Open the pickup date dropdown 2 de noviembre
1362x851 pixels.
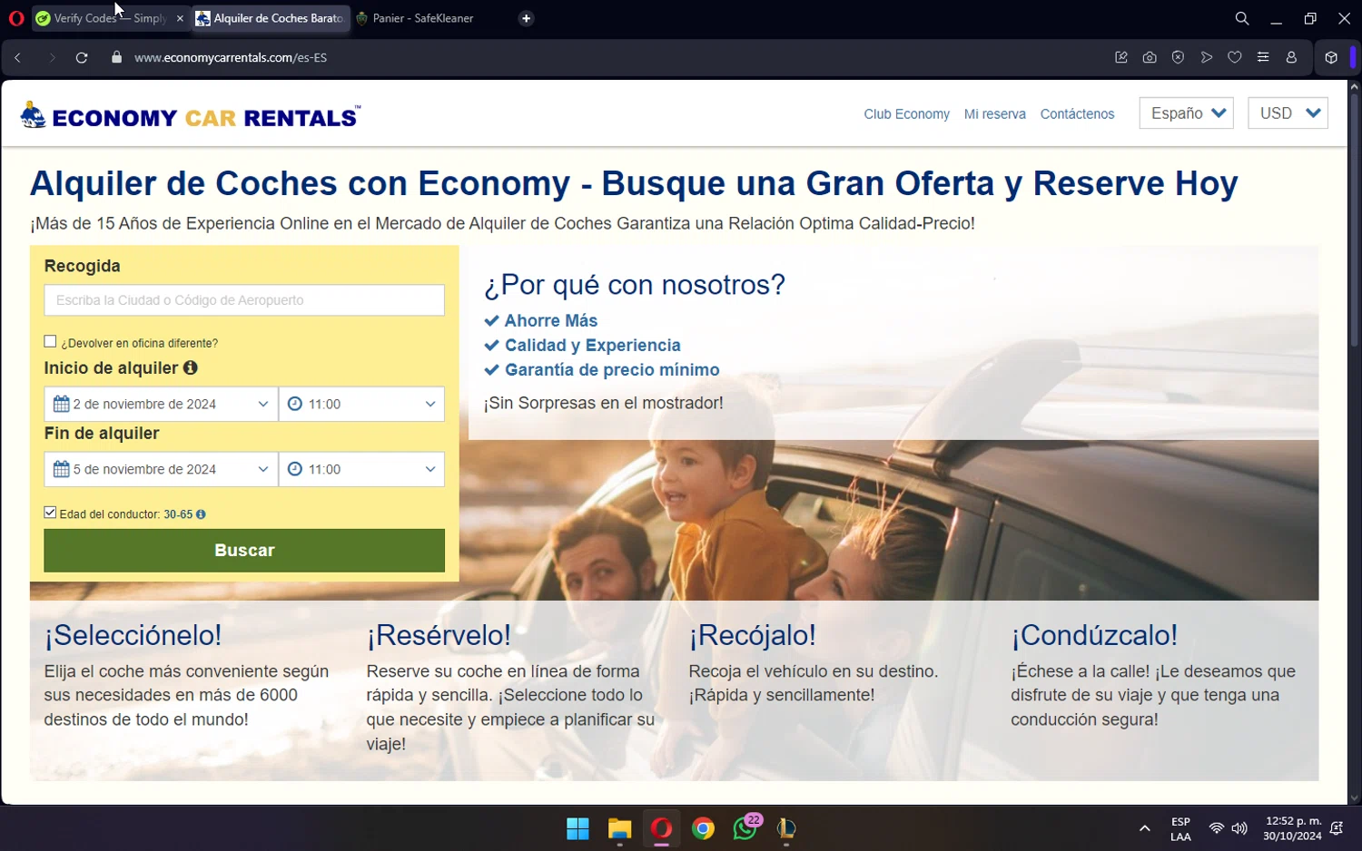coord(161,404)
